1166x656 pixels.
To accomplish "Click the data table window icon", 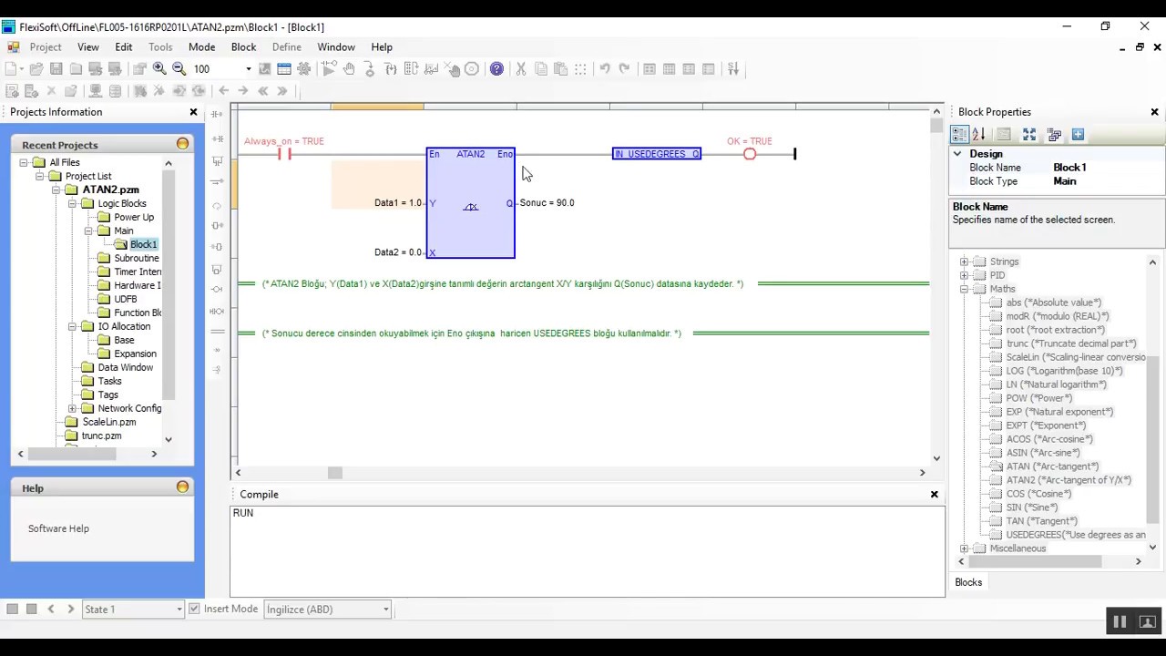I will click(284, 69).
